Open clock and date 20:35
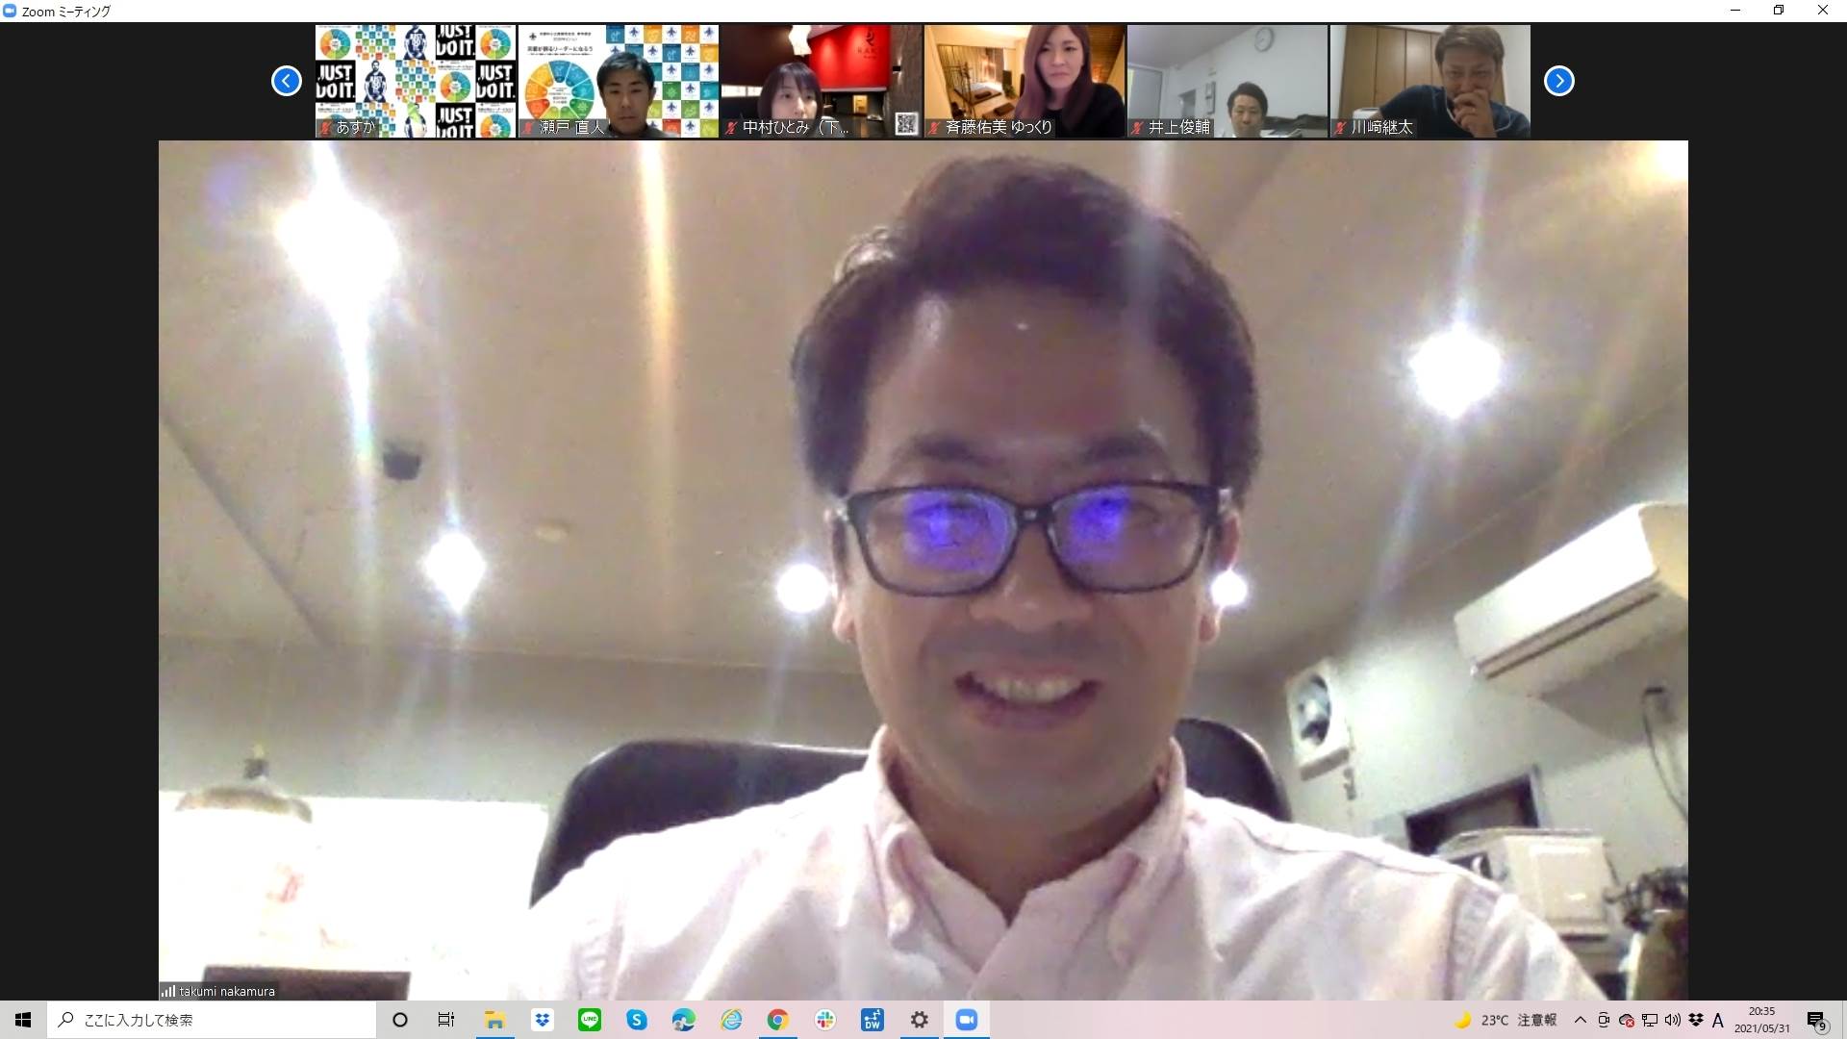 (1762, 1020)
